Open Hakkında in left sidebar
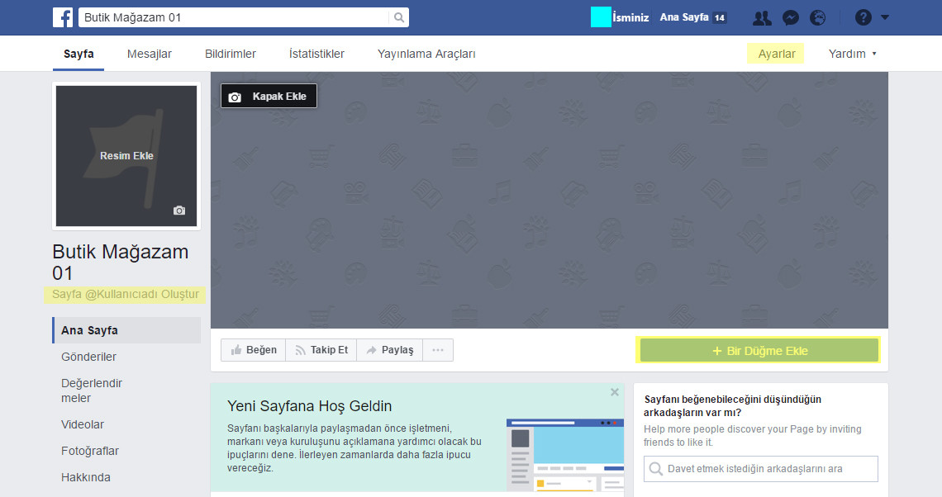 pos(86,477)
